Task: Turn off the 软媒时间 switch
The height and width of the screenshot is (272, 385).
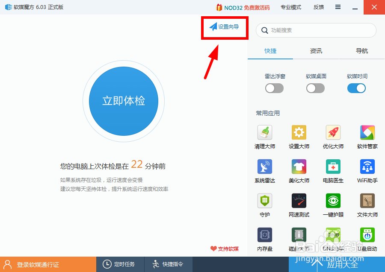Action: (356, 88)
